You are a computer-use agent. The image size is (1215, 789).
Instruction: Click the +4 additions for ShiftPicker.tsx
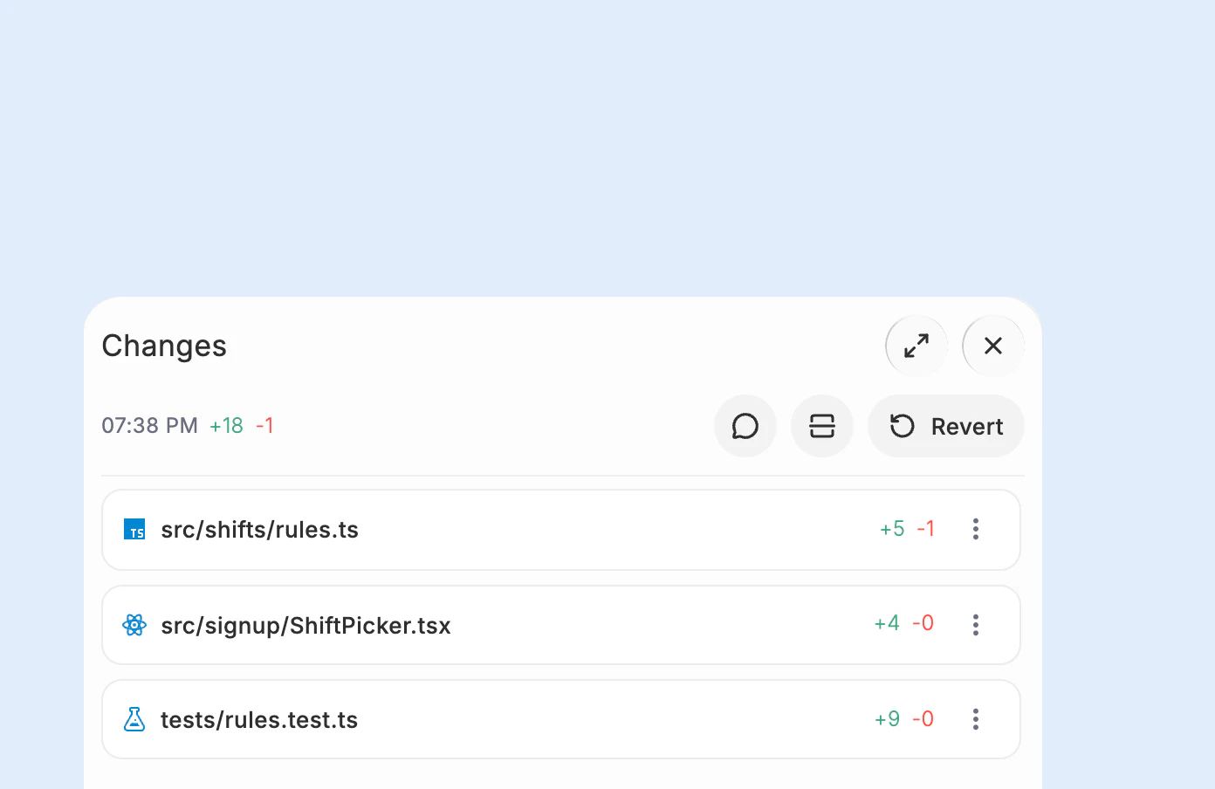click(887, 623)
